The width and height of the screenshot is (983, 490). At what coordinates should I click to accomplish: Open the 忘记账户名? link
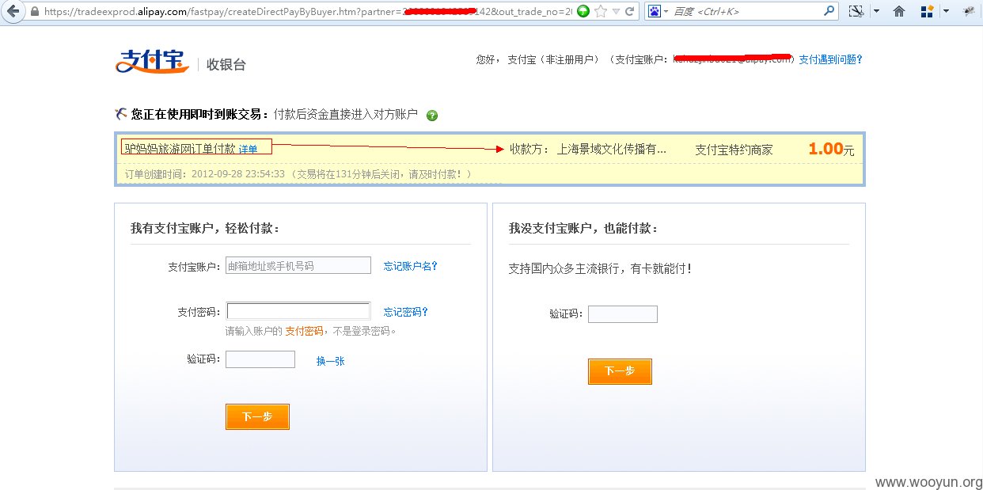point(411,266)
